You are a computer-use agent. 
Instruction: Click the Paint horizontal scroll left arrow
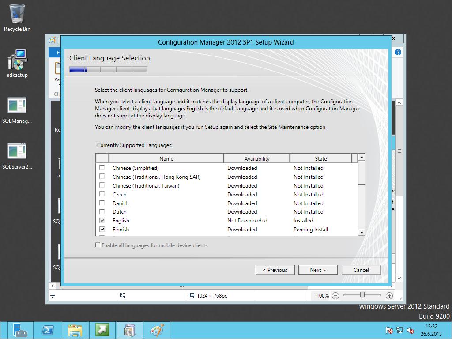[x=53, y=286]
